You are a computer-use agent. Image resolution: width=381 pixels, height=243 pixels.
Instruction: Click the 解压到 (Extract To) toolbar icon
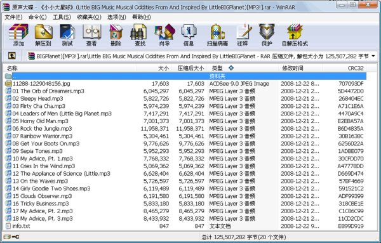[43, 35]
